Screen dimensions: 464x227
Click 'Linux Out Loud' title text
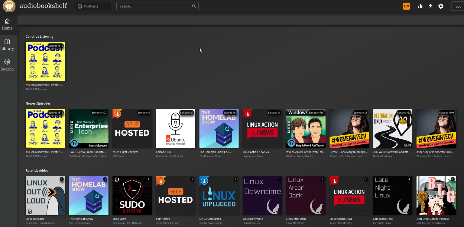[x=35, y=219]
